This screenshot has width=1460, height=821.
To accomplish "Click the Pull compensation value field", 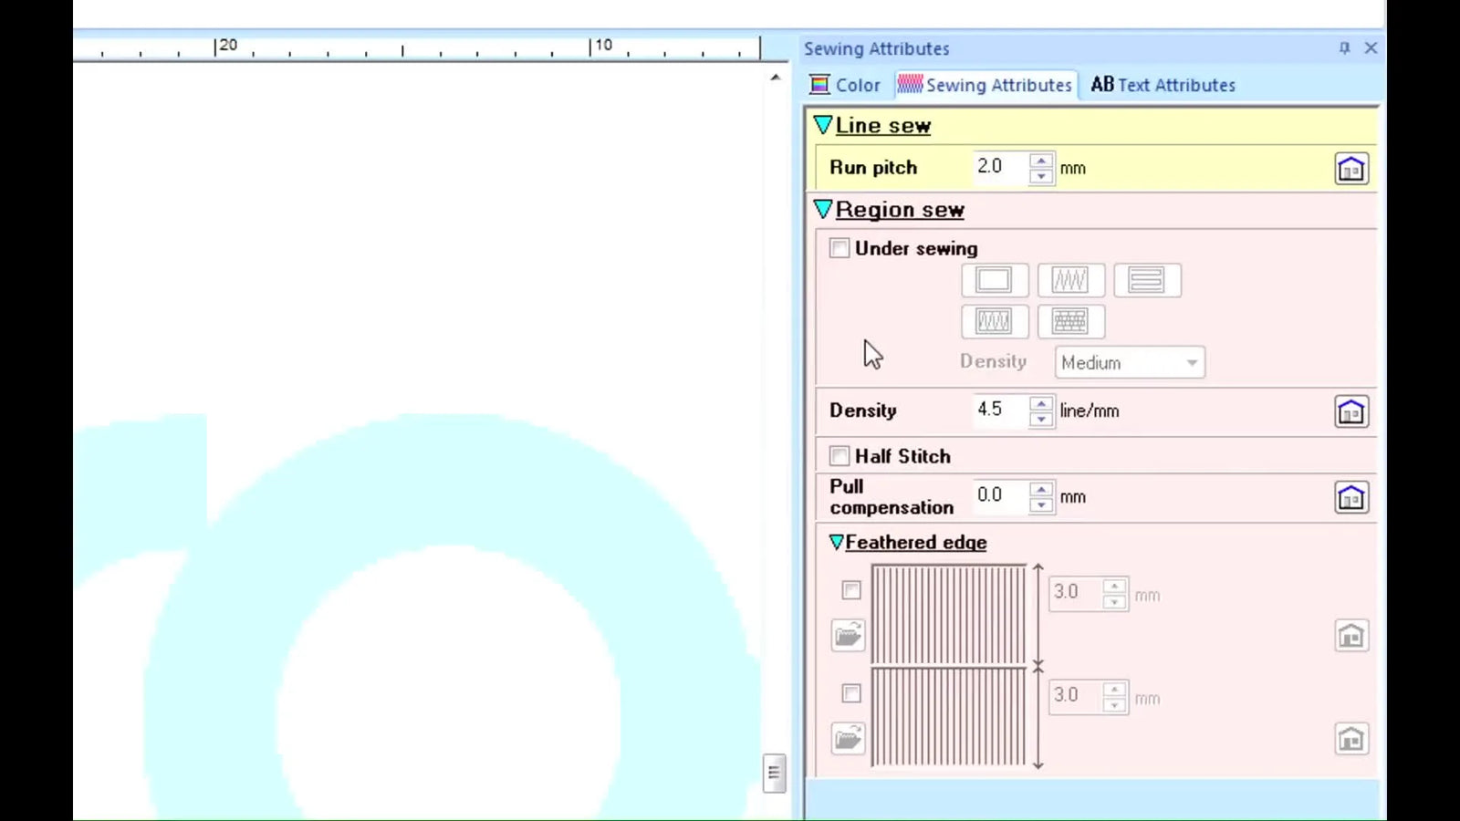I will 1000,495.
